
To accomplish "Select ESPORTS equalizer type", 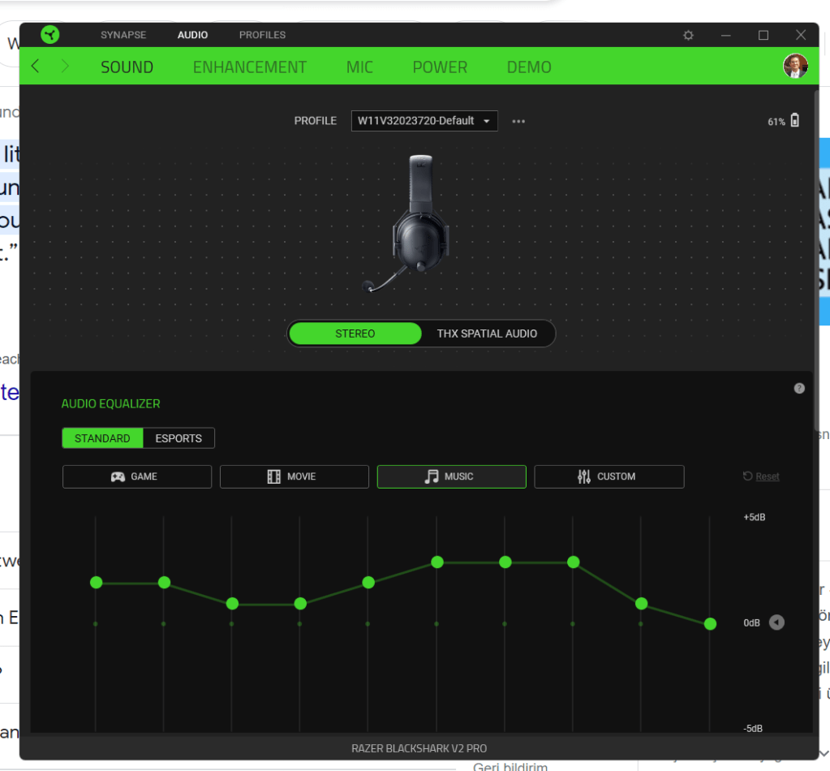I will 178,438.
